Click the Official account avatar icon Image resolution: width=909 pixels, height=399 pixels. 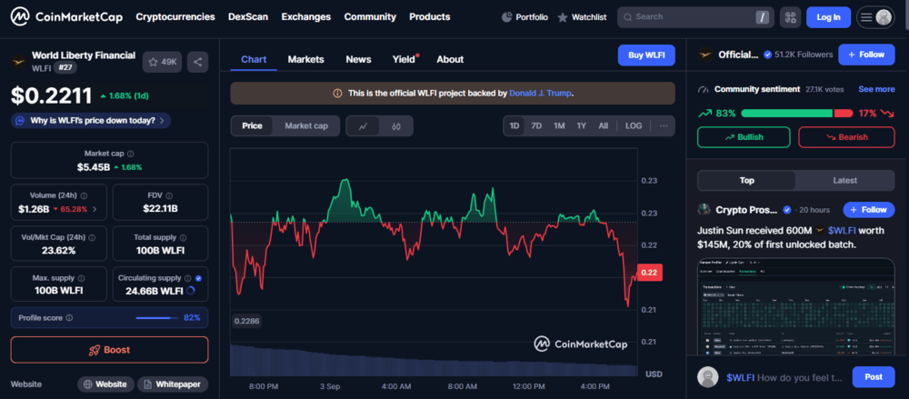point(705,55)
